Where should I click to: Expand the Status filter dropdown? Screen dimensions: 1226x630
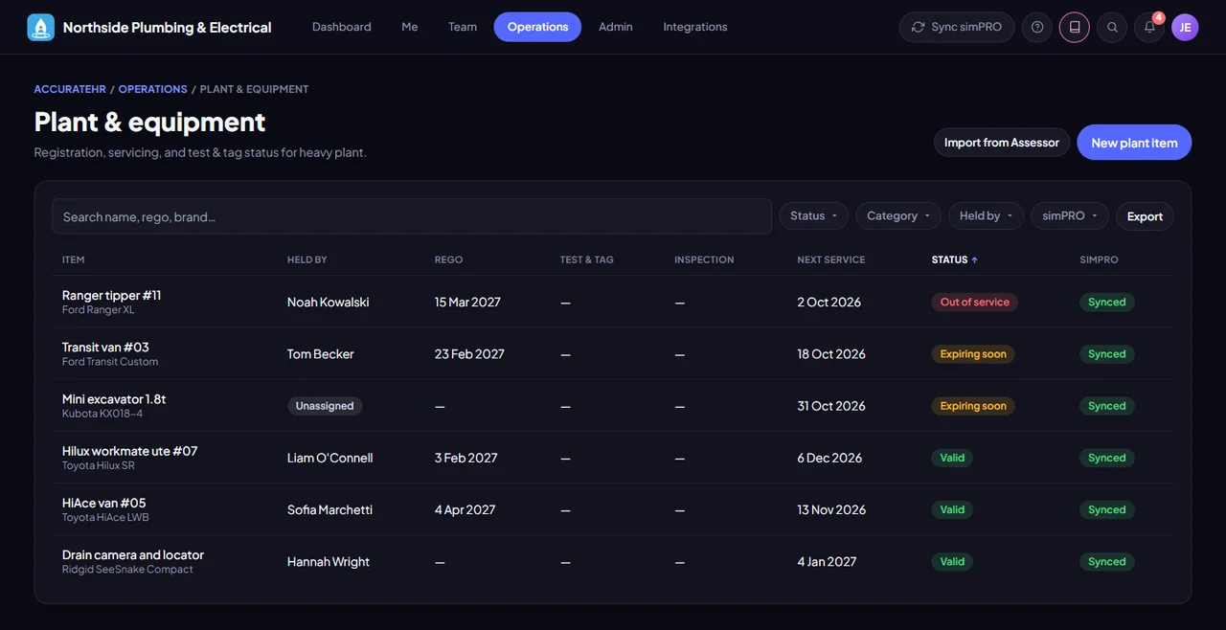click(x=813, y=216)
